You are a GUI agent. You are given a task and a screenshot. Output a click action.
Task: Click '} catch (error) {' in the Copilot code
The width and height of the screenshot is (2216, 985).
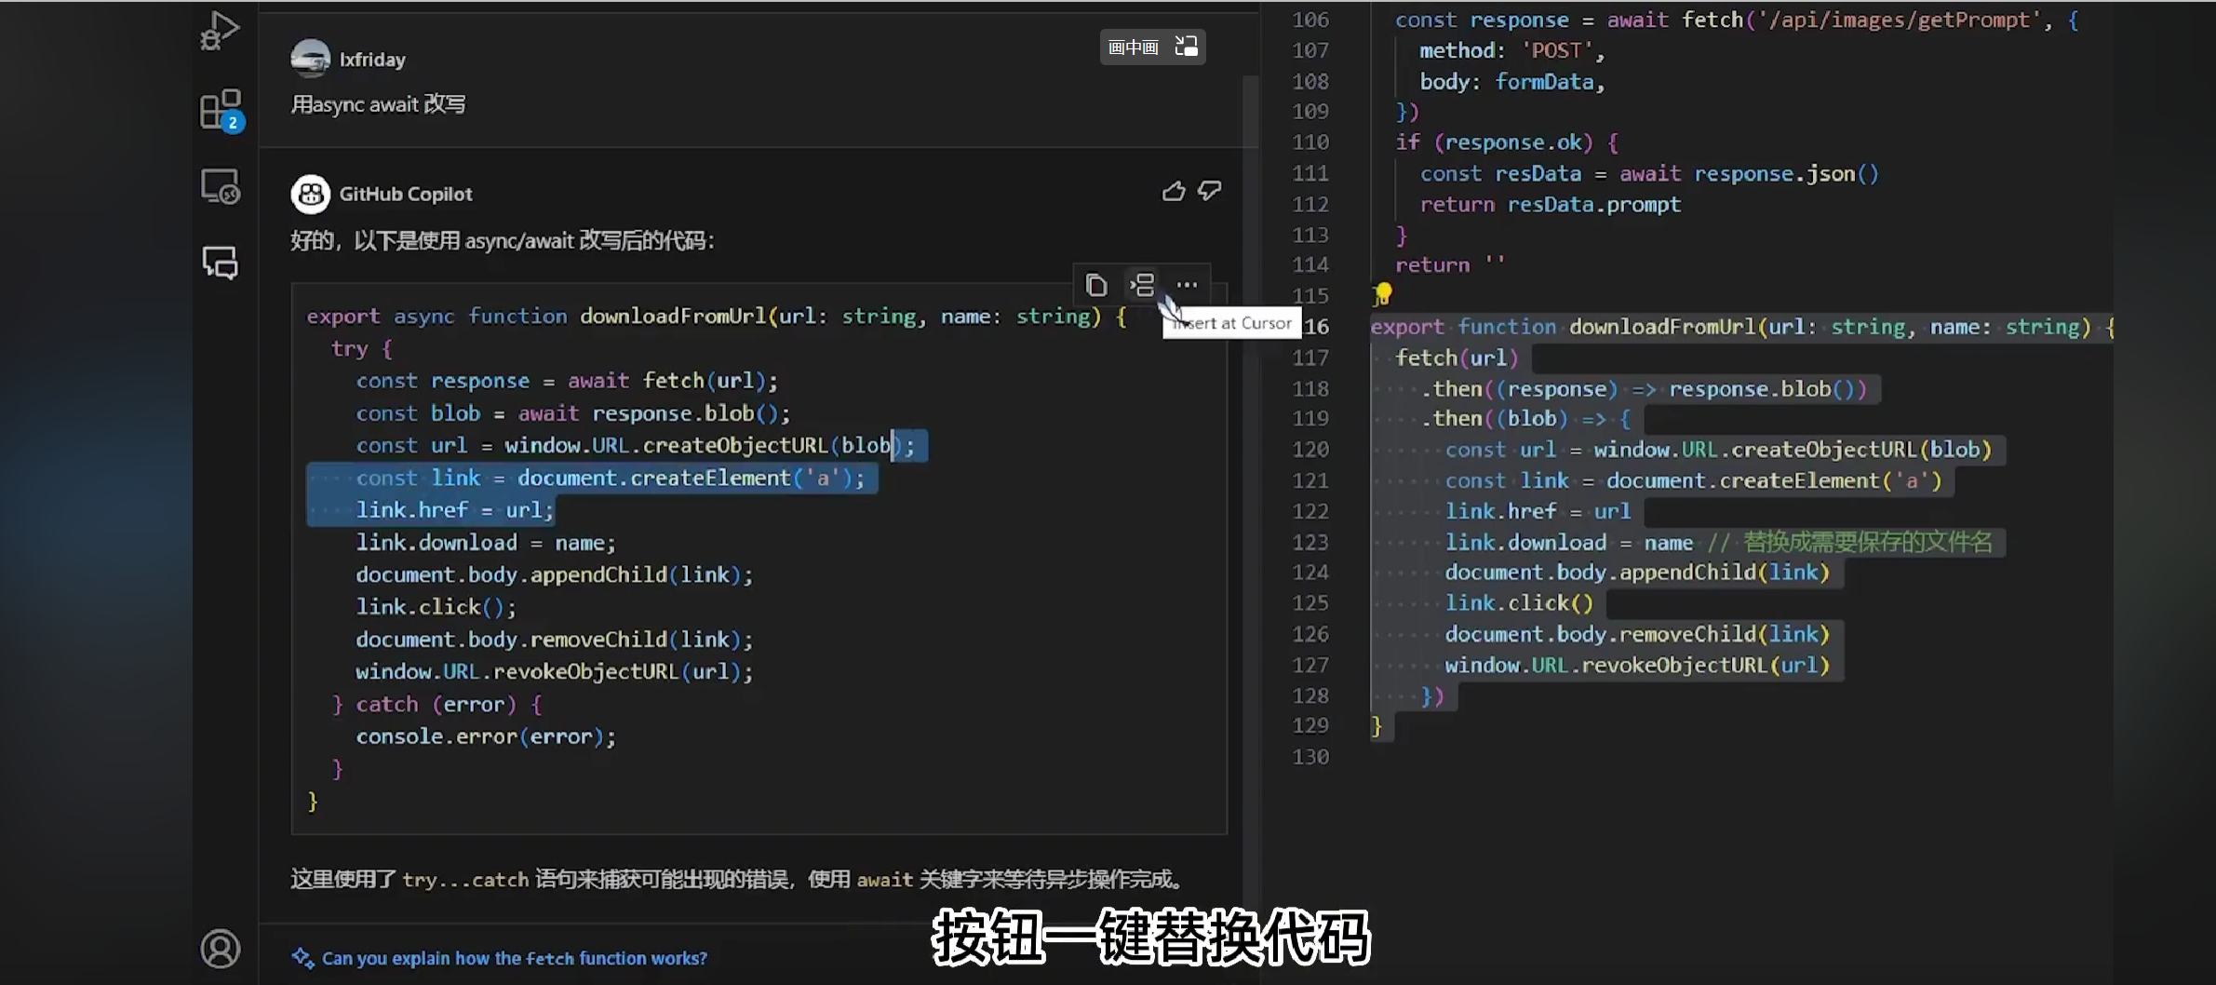point(436,704)
